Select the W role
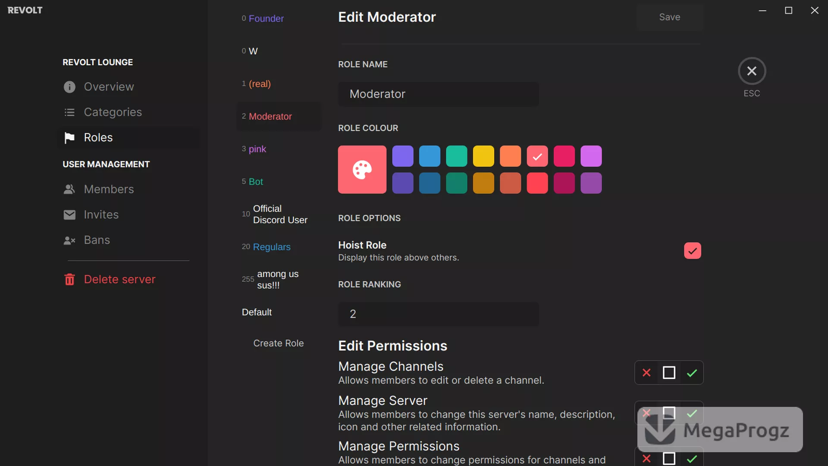Screen dimensions: 828x466 click(279, 51)
